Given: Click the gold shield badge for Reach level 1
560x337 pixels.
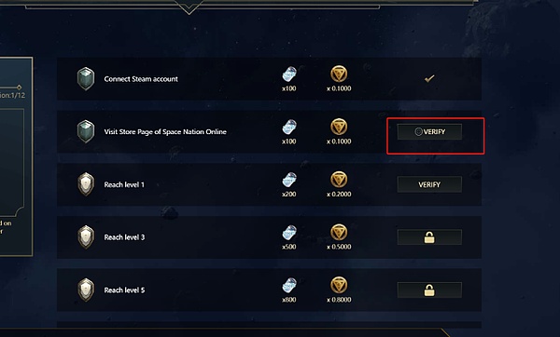Looking at the screenshot, I should [x=86, y=184].
